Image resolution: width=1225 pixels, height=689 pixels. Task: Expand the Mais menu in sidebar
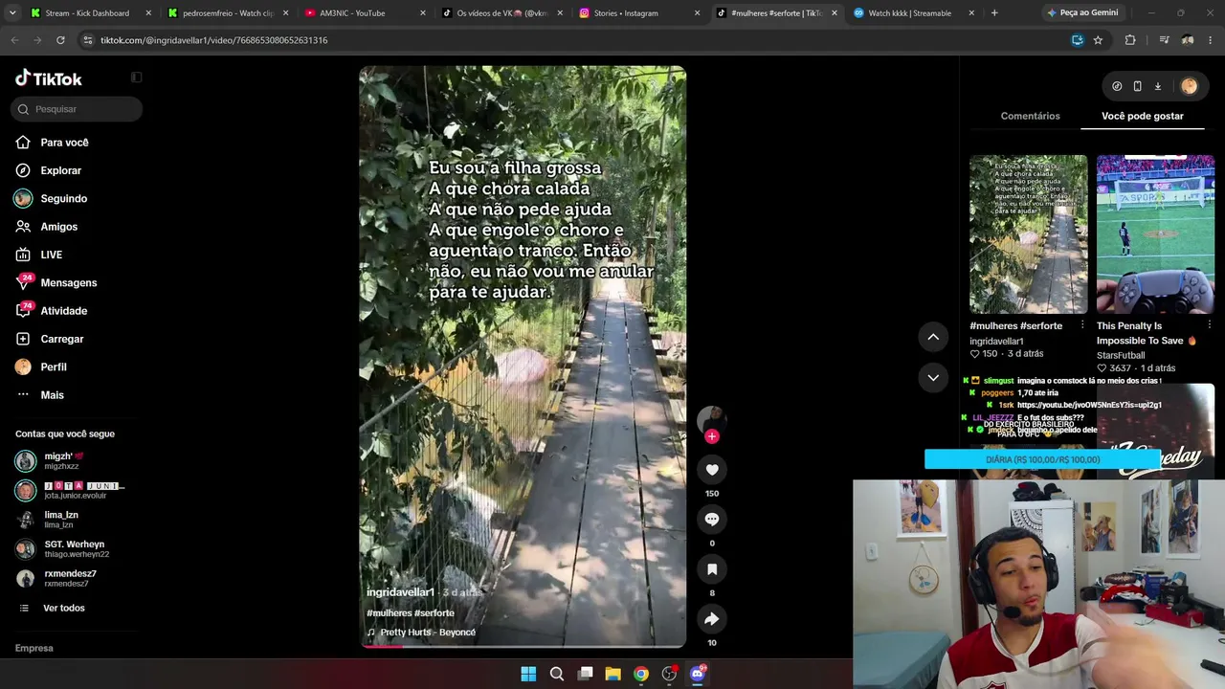click(x=52, y=395)
